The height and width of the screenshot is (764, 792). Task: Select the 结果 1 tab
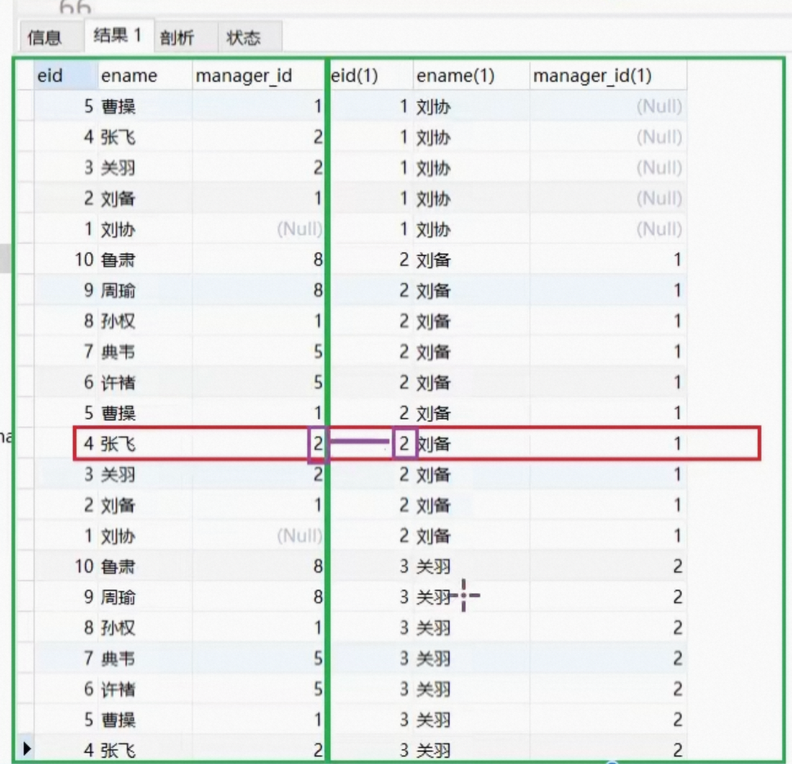click(x=118, y=35)
